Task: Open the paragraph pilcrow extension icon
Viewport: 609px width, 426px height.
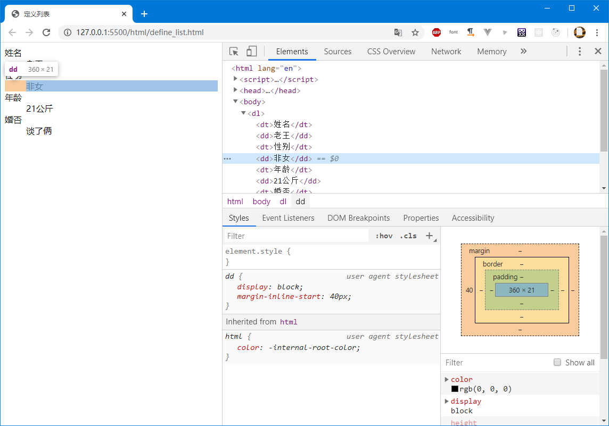Action: tap(471, 32)
